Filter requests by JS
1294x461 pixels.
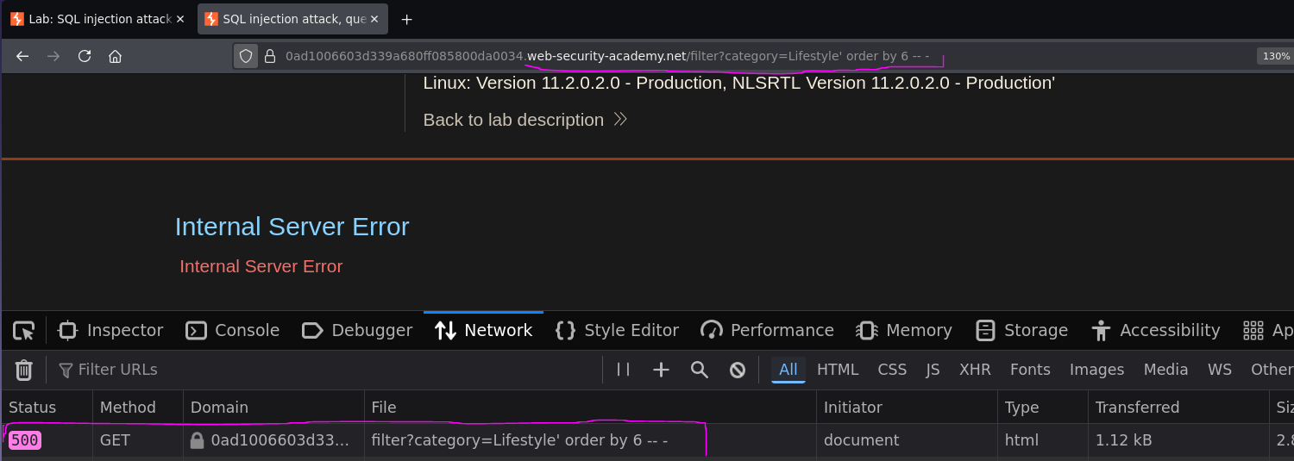[x=933, y=370]
